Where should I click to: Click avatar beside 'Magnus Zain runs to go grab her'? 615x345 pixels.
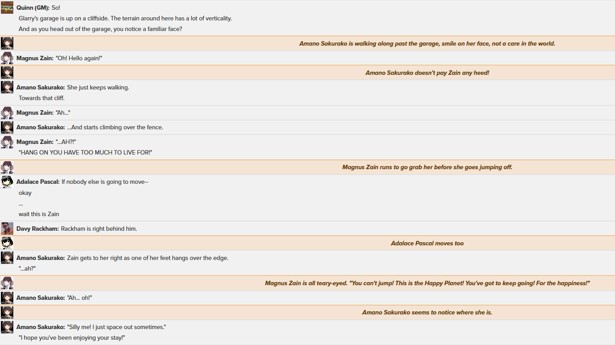(x=7, y=167)
